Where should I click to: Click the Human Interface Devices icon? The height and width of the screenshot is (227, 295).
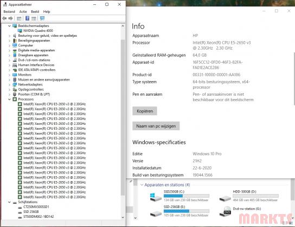(15, 65)
